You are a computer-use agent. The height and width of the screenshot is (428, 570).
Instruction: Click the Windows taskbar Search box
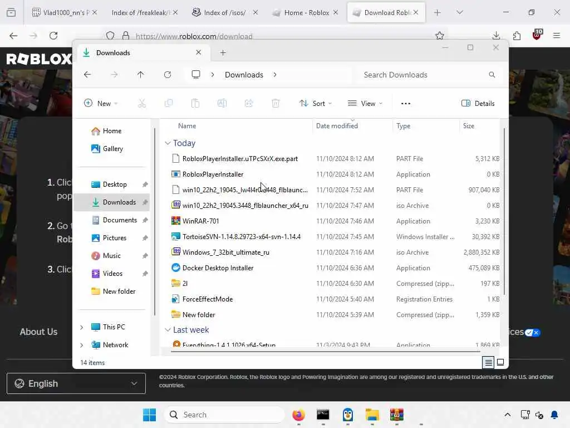click(x=224, y=415)
